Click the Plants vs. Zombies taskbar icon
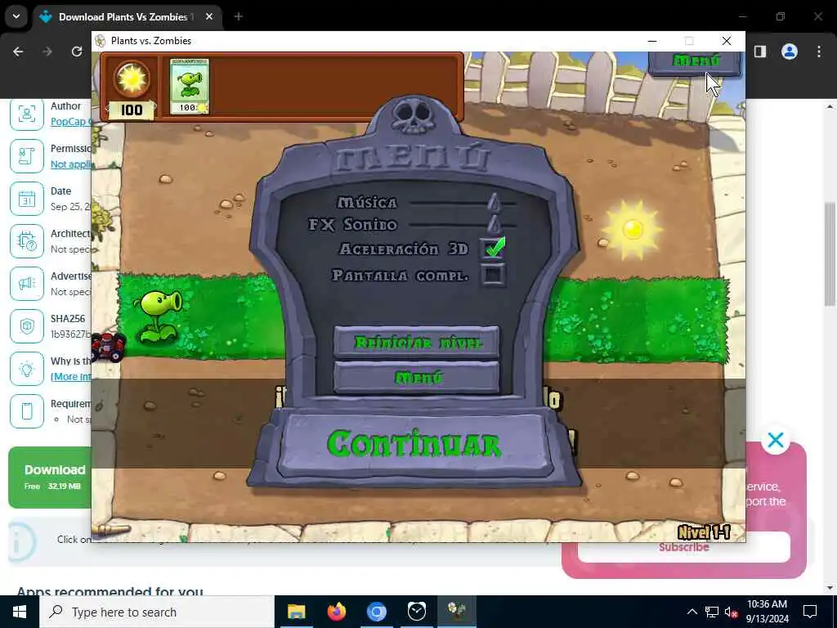The height and width of the screenshot is (628, 837). [x=457, y=612]
